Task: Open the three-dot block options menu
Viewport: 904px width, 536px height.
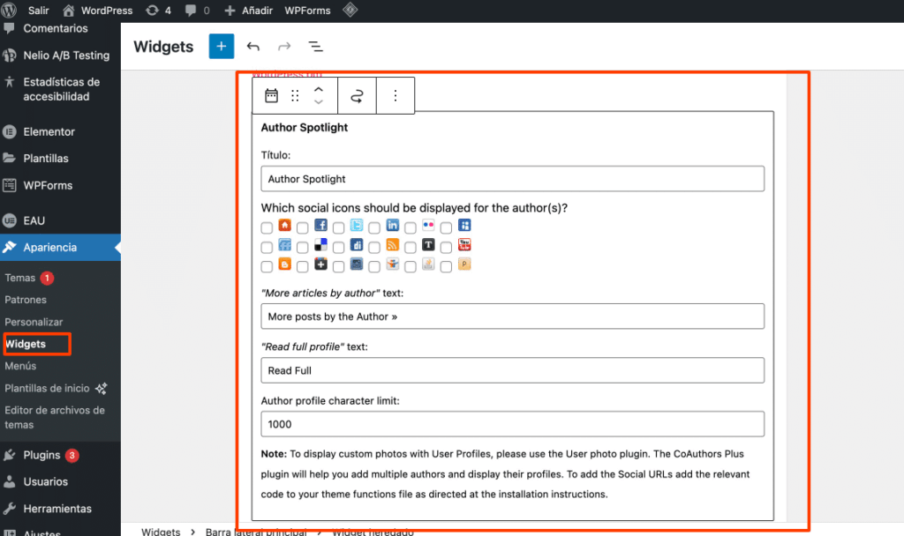Action: (395, 95)
